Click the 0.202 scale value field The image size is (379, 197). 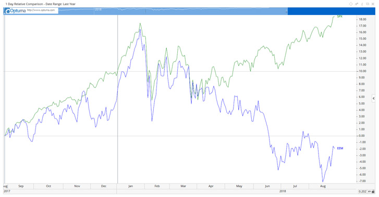[362, 191]
